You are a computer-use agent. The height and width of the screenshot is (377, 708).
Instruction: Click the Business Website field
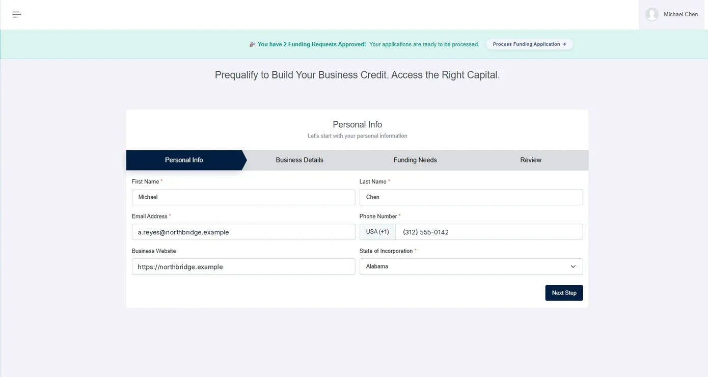click(243, 266)
